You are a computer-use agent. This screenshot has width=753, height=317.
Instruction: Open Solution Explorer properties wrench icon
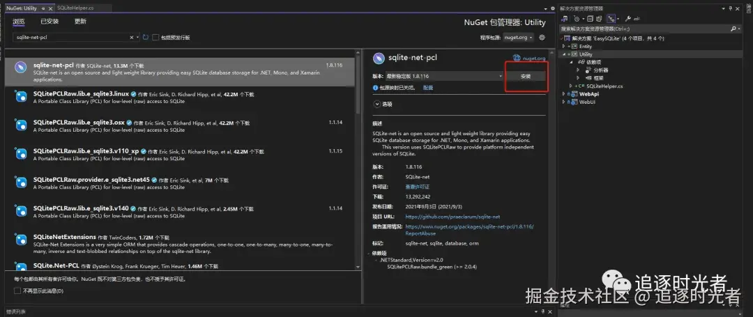627,19
